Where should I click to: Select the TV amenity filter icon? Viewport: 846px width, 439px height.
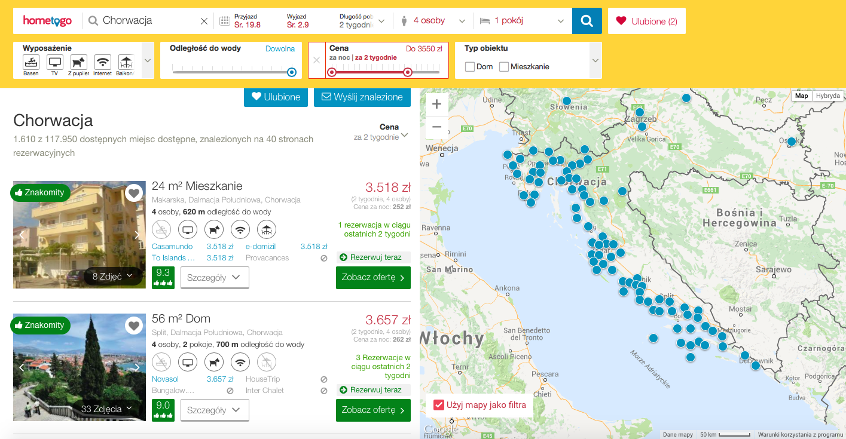click(x=55, y=62)
